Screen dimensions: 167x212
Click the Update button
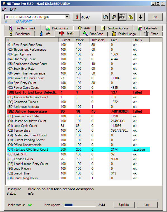pos(124,205)
